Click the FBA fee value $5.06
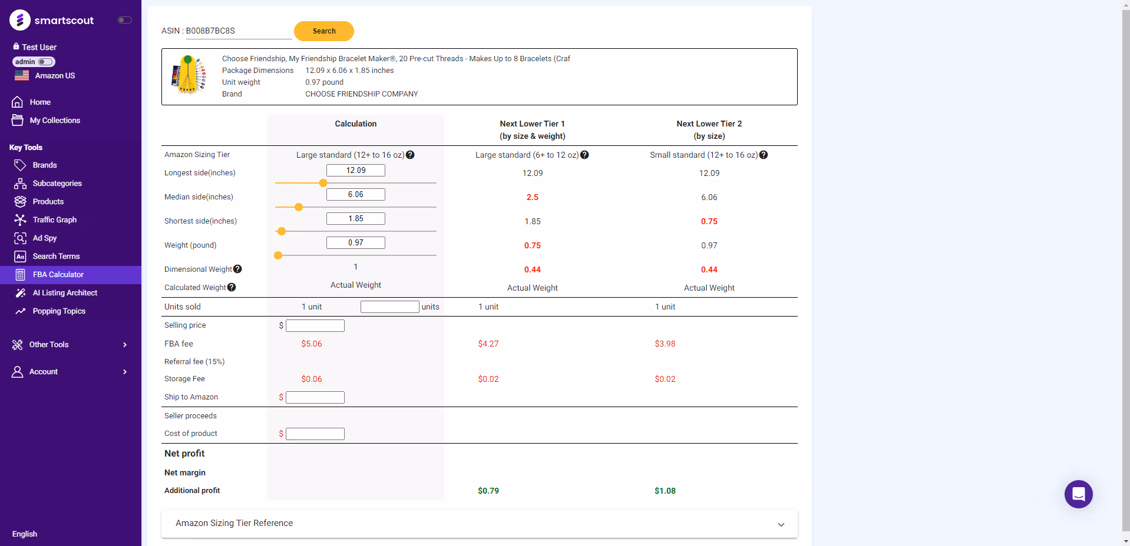This screenshot has height=546, width=1130. [312, 344]
